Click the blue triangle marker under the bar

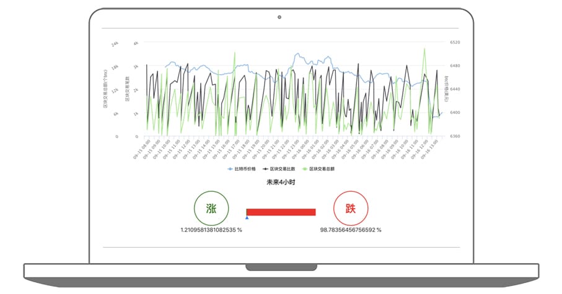[247, 218]
